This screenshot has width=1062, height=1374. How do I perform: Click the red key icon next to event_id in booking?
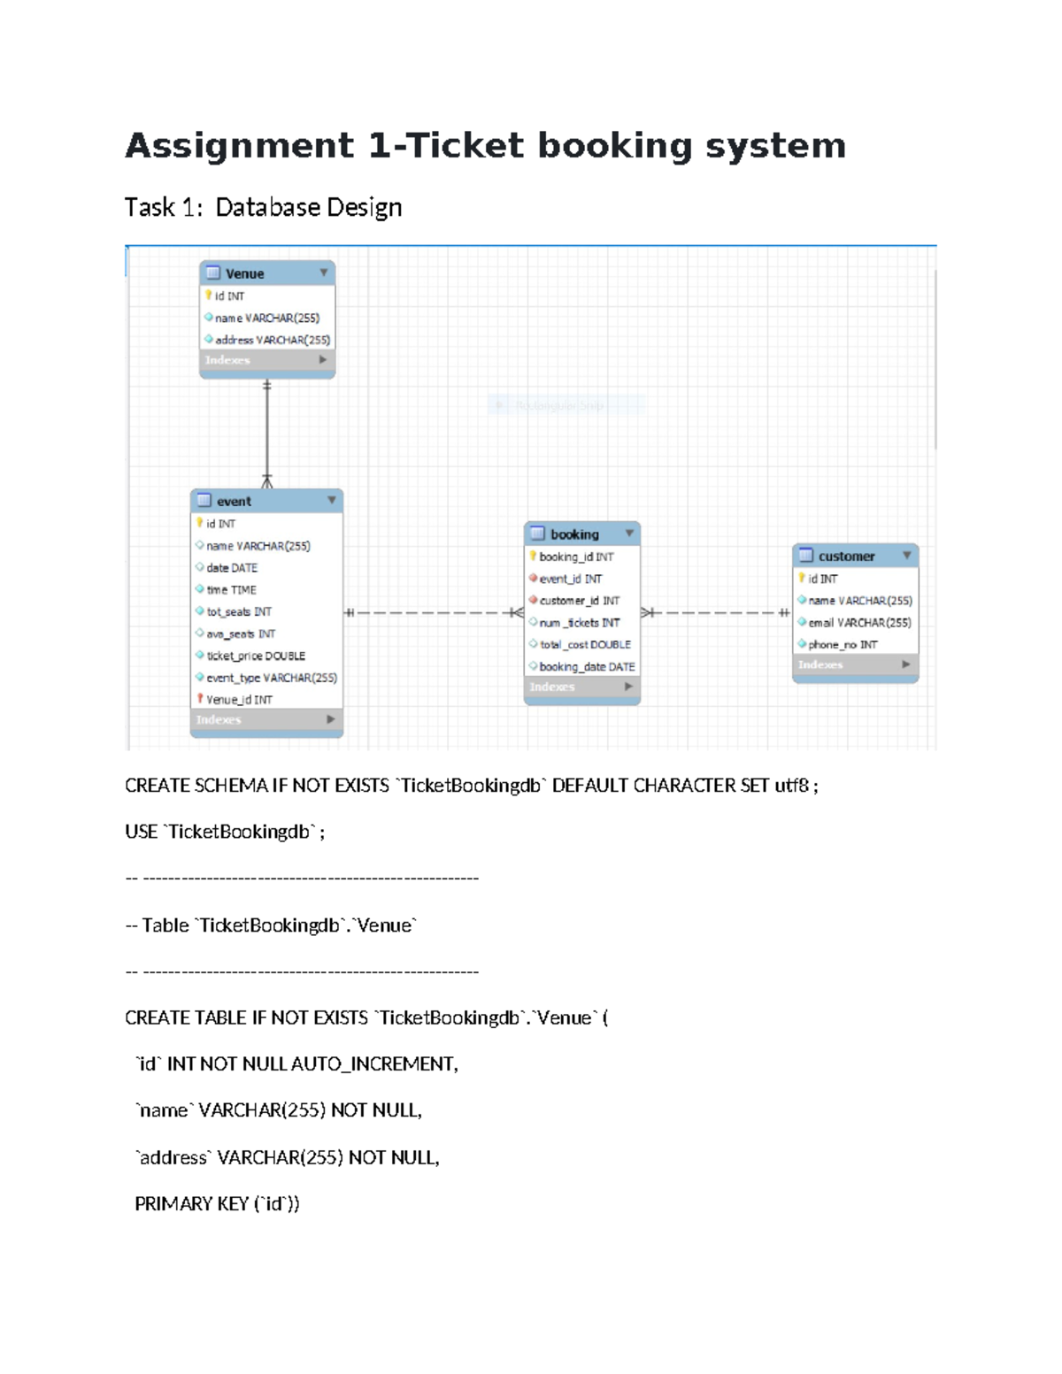click(533, 578)
